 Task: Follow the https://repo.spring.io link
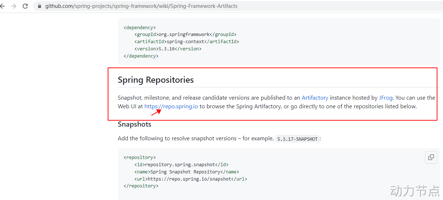171,106
